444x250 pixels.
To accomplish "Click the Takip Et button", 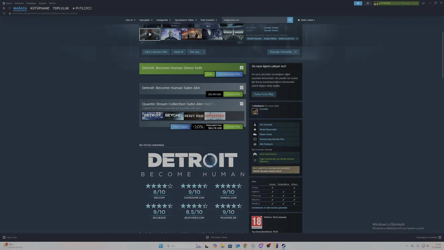I will click(x=178, y=52).
